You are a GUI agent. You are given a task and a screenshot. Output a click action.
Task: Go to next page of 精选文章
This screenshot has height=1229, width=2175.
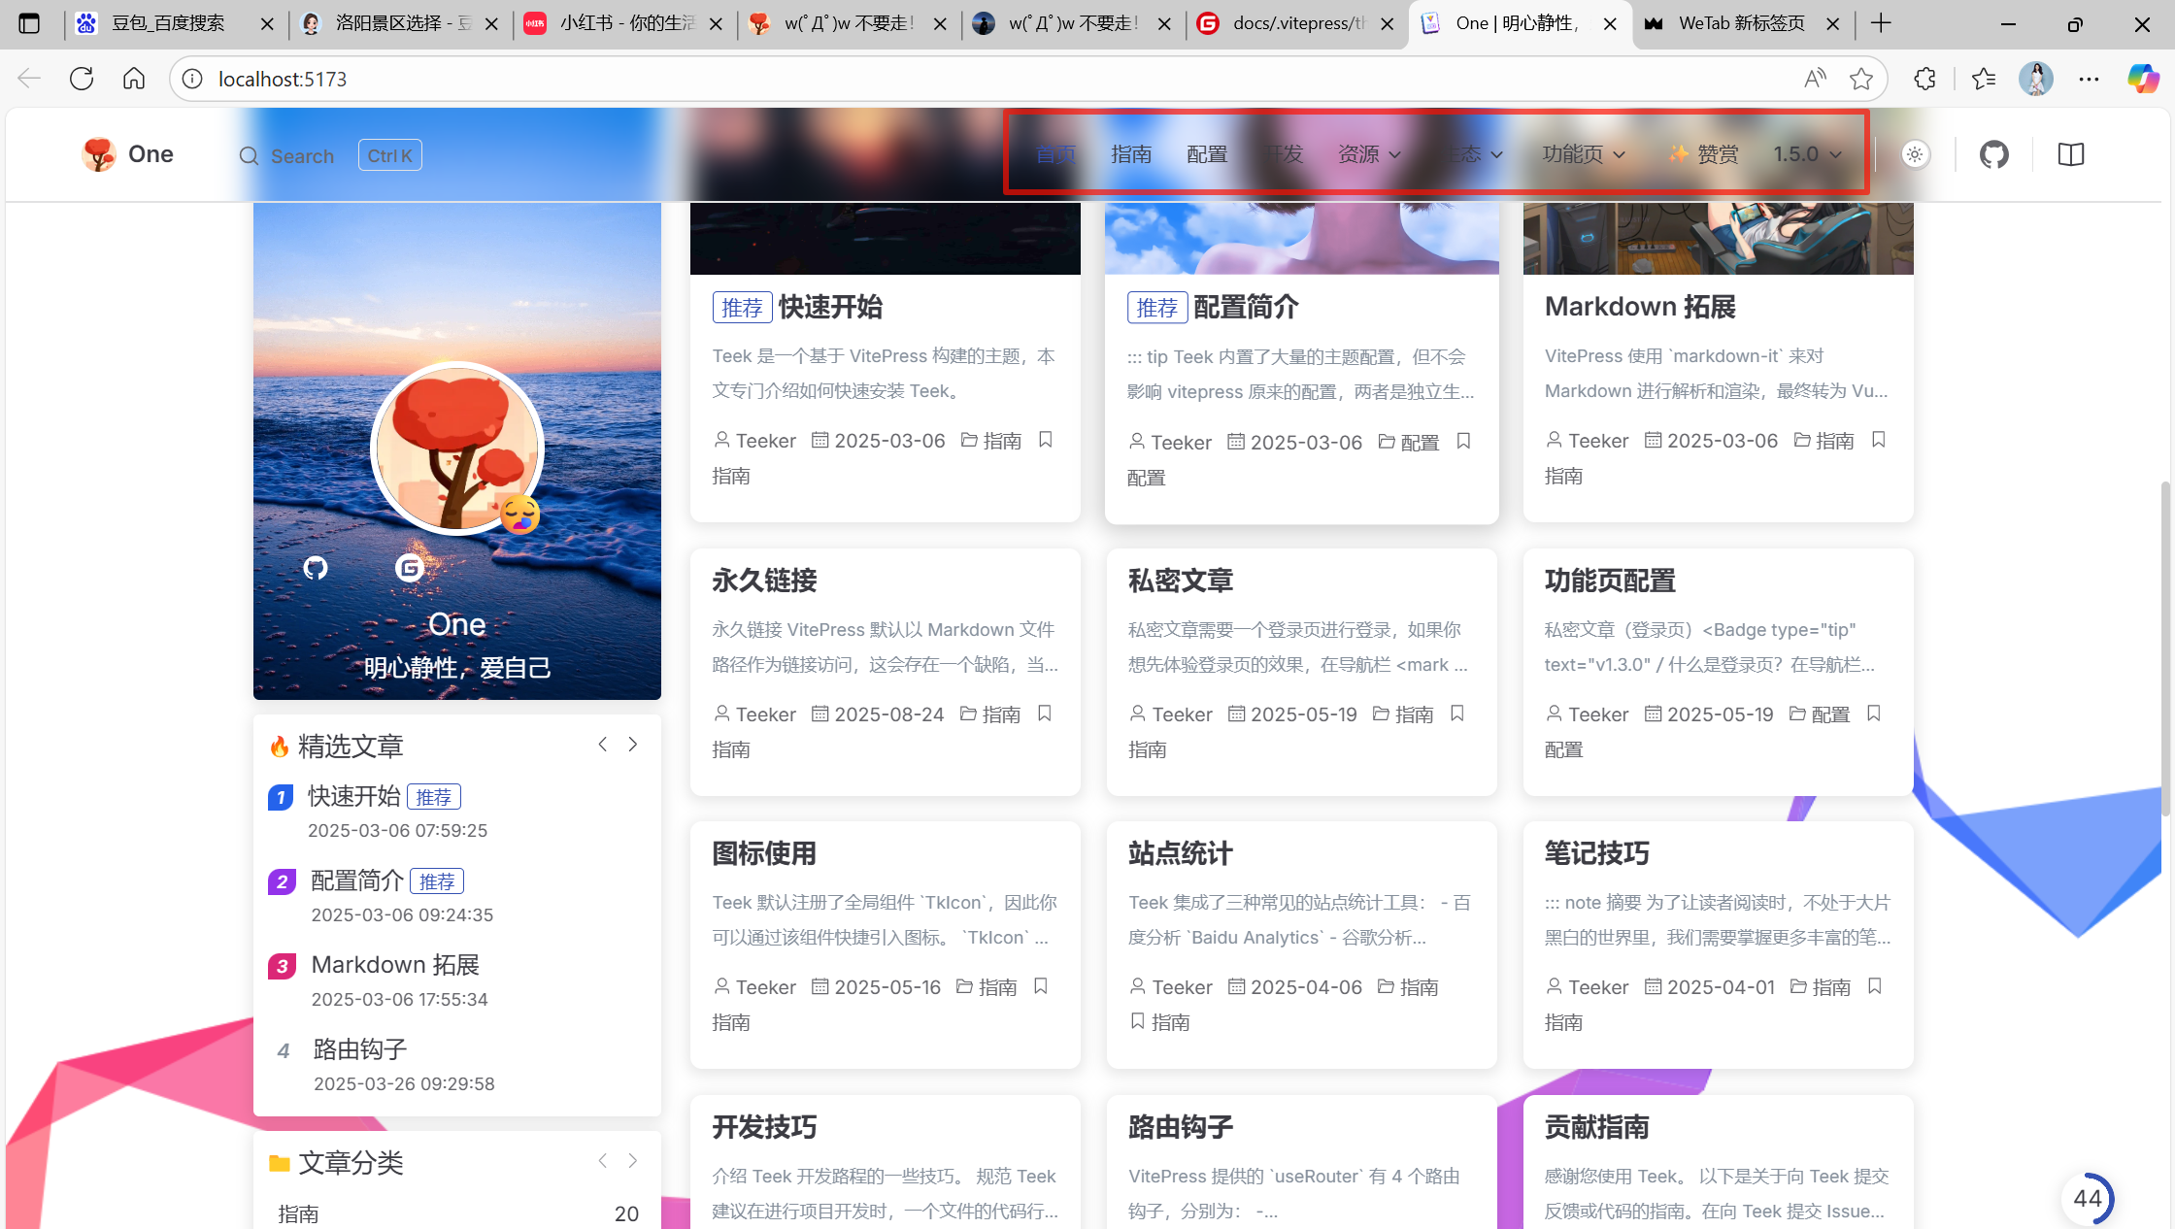(633, 745)
